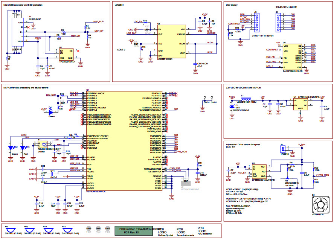Image resolution: width=334 pixels, height=239 pixels.
Task: Select the D1 zener diode symbol
Action: (232, 105)
